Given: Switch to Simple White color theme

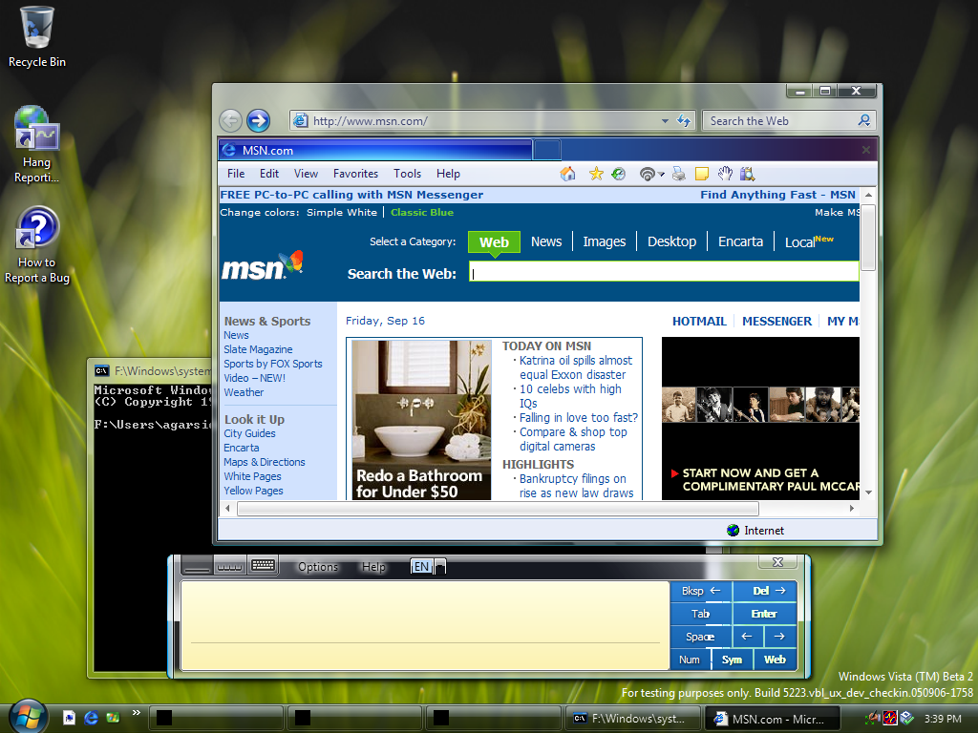Looking at the screenshot, I should click(x=342, y=213).
